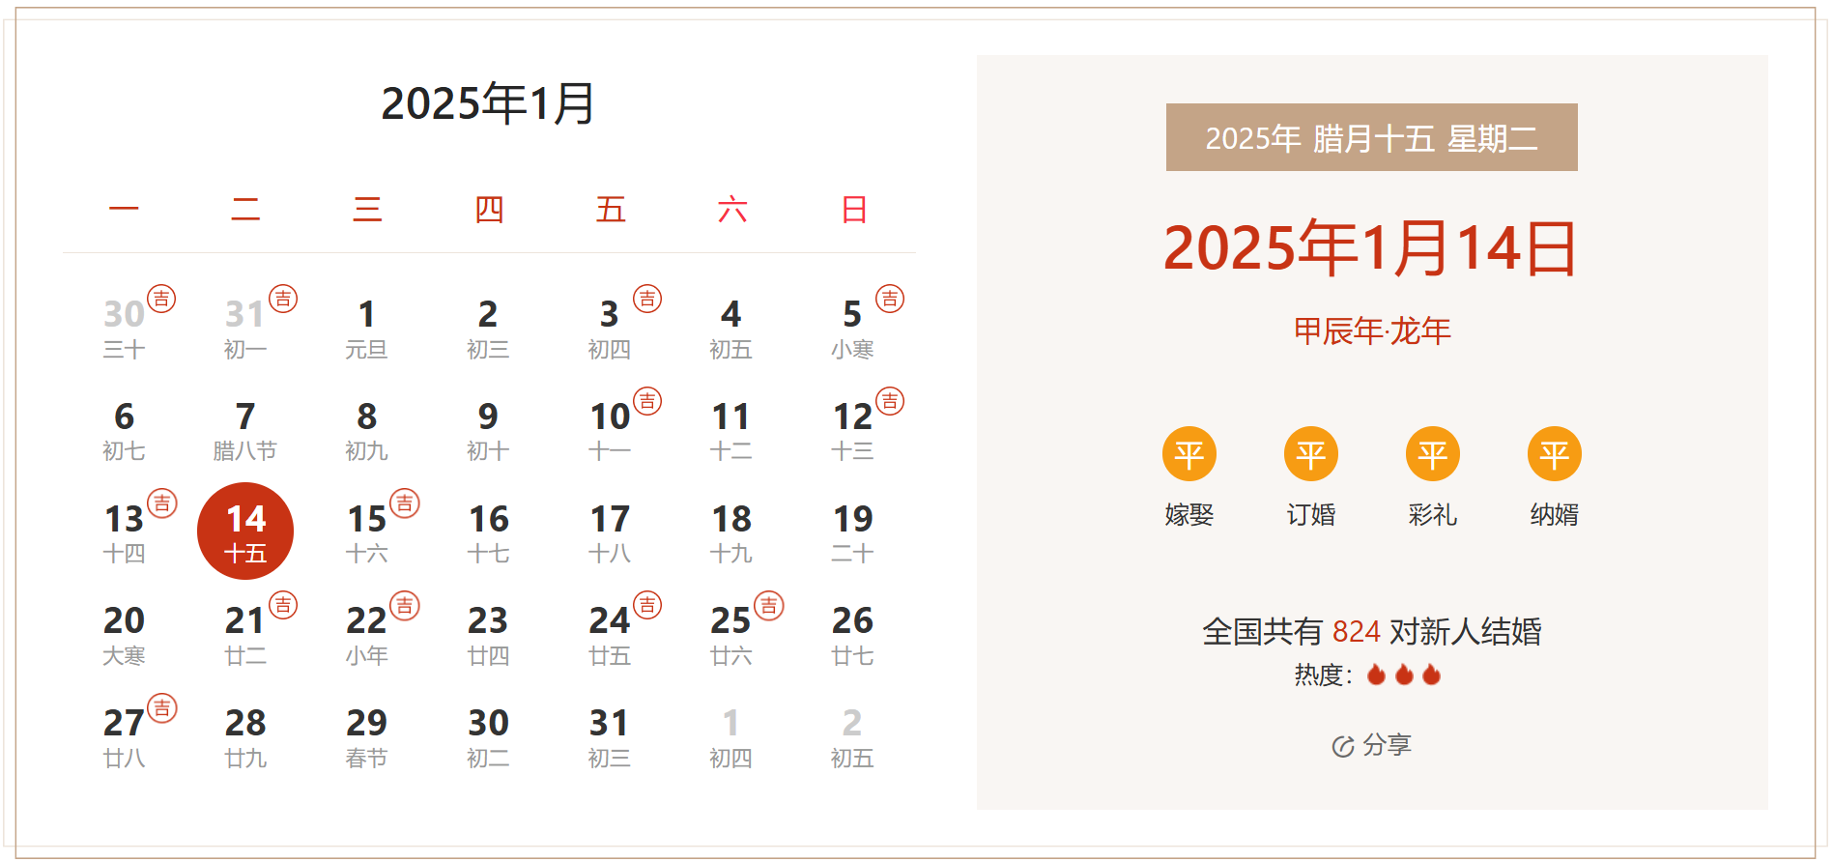
Task: Select January 4 初五
Action: pyautogui.click(x=730, y=329)
